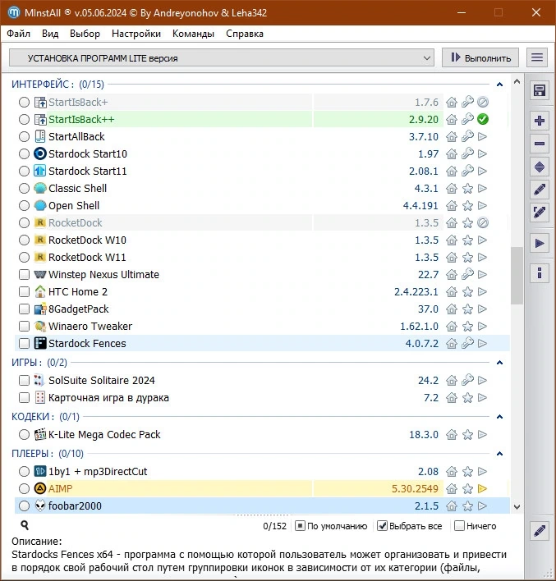
Task: Check the 8GadgetPack checkbox
Action: click(24, 309)
